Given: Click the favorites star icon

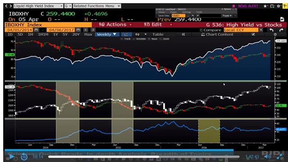Looking at the screenshot, I should [265, 6].
